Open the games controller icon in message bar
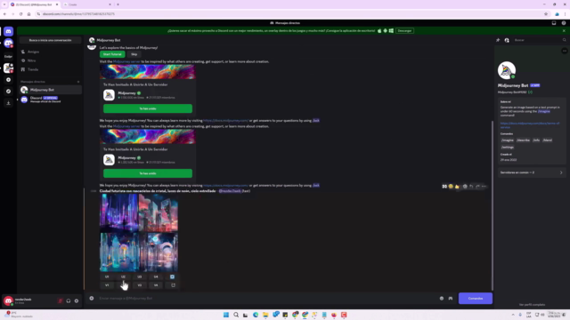The width and height of the screenshot is (570, 320). pos(451,299)
